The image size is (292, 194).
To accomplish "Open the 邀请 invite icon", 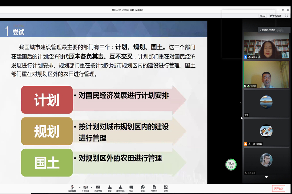I will 109,188.
